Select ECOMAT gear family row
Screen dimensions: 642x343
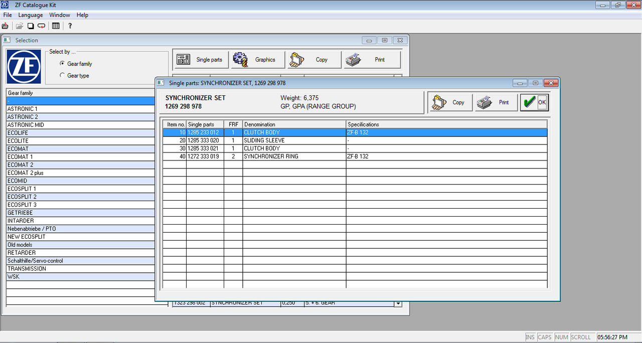click(x=80, y=149)
